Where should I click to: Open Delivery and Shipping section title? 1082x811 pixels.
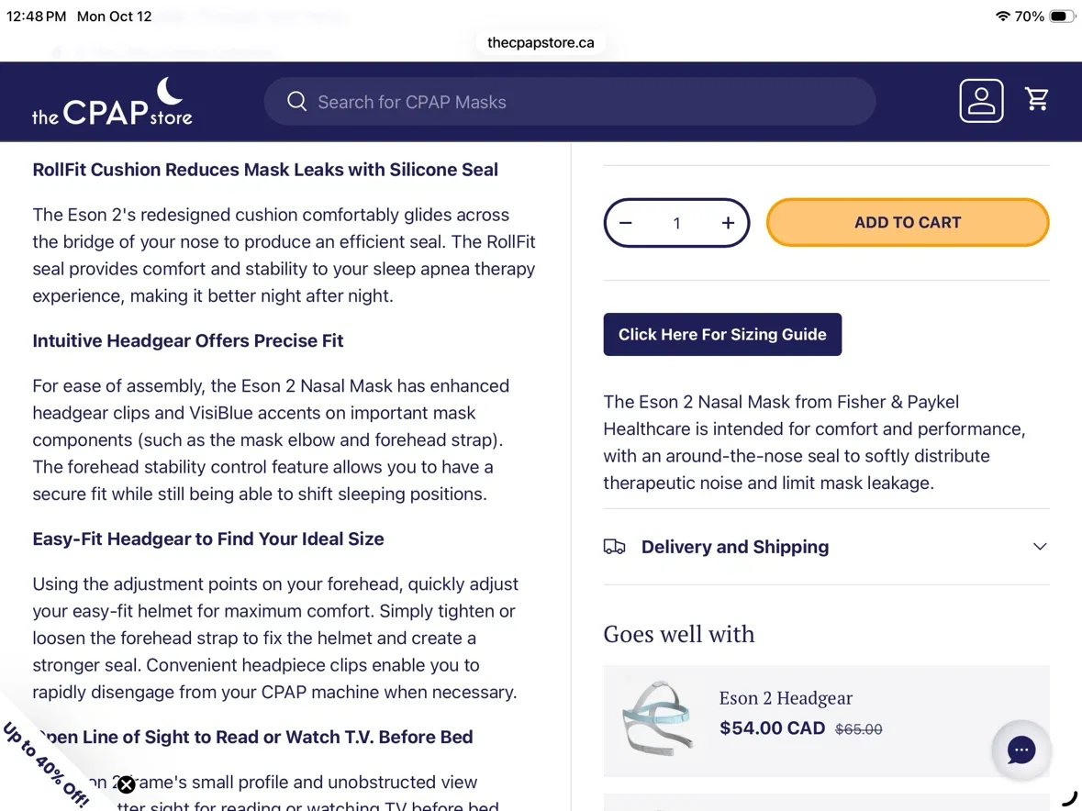pyautogui.click(x=735, y=547)
